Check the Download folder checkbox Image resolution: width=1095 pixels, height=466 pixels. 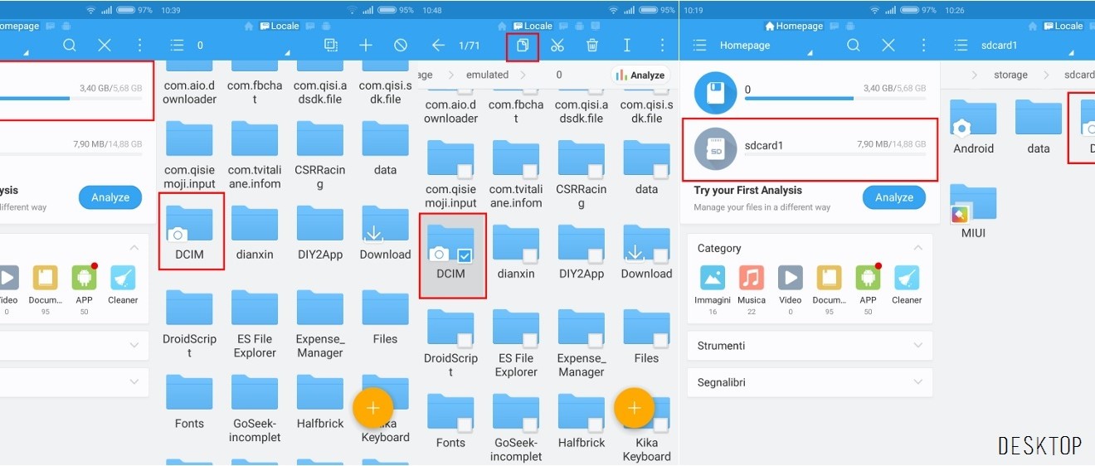(x=660, y=255)
